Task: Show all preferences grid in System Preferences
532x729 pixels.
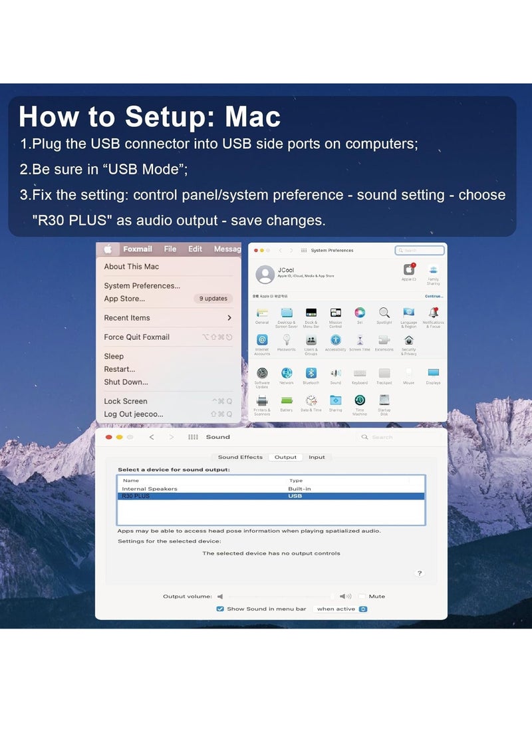Action: pos(304,251)
